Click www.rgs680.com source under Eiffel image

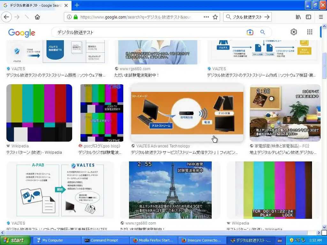141,223
